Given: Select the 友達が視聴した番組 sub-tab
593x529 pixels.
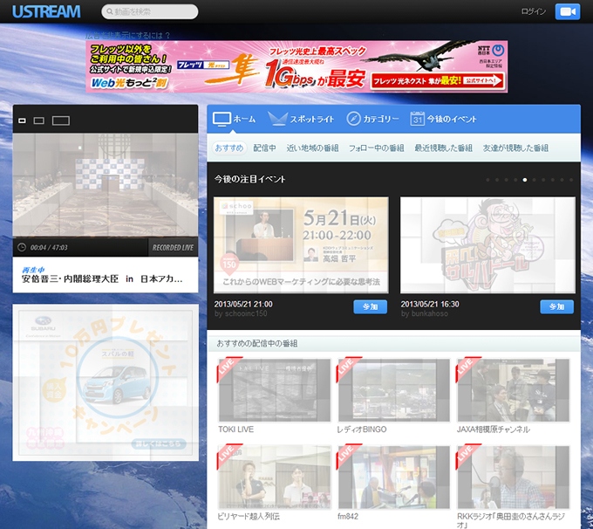Looking at the screenshot, I should 515,148.
